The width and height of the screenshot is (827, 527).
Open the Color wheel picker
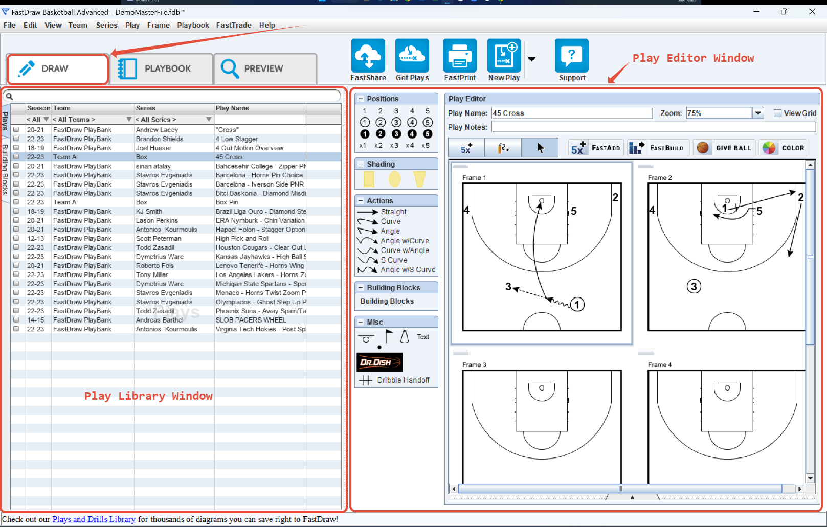[x=783, y=148]
